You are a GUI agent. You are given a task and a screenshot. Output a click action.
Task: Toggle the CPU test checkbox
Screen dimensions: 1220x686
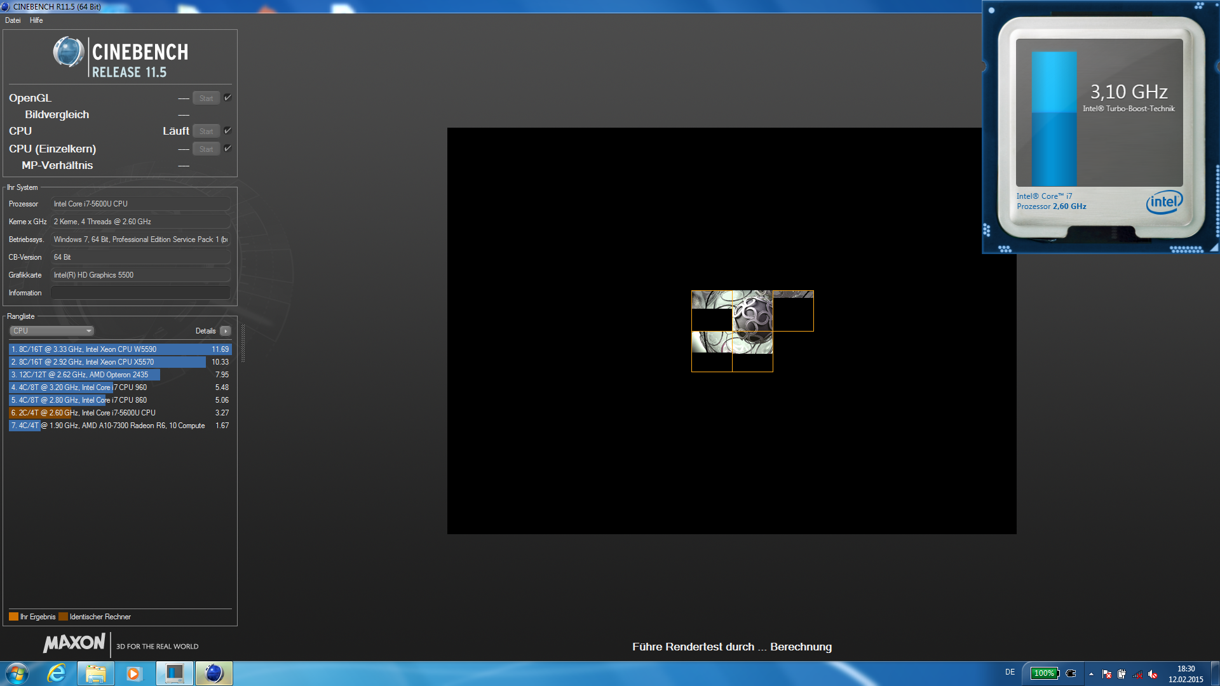pos(227,131)
